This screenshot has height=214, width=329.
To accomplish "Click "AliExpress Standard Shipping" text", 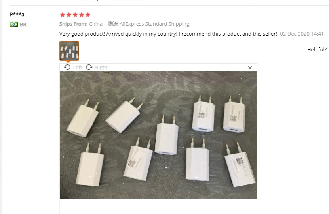I will [154, 24].
